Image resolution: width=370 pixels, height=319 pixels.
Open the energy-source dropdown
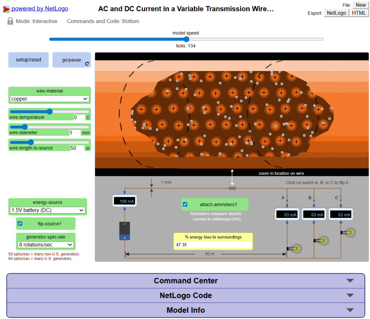pos(48,210)
